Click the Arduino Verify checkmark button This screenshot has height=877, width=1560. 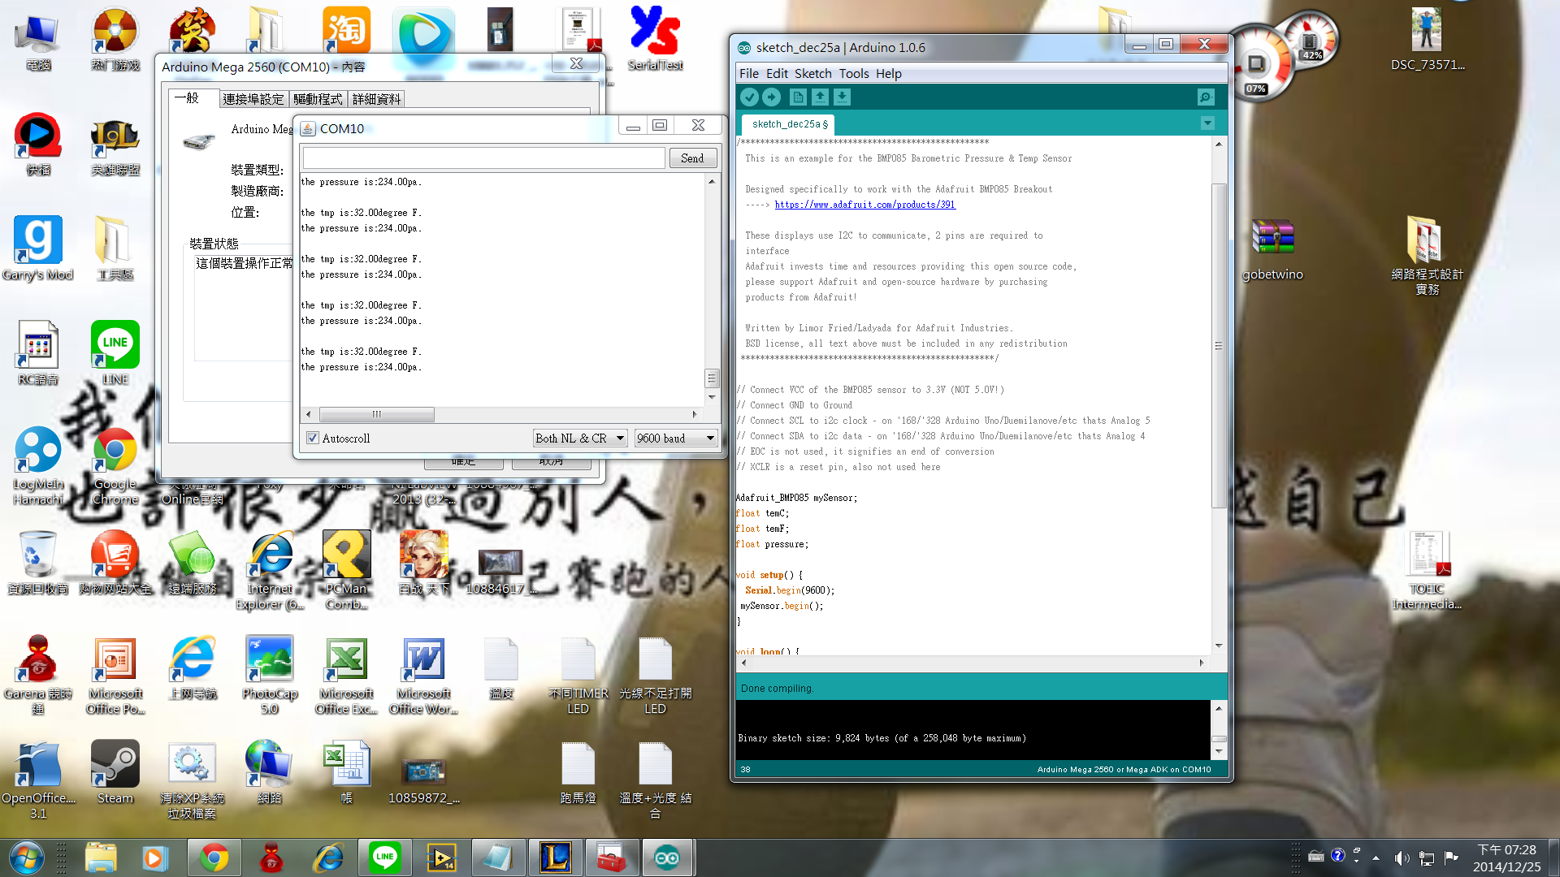pyautogui.click(x=749, y=97)
